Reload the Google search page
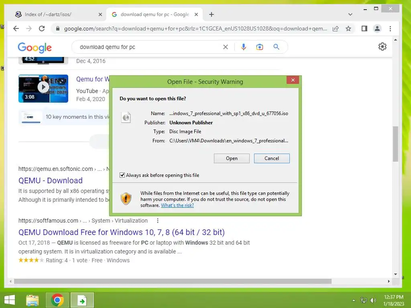411x308 pixels. point(42,28)
